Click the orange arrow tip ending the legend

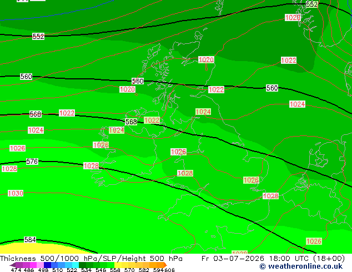165,265
